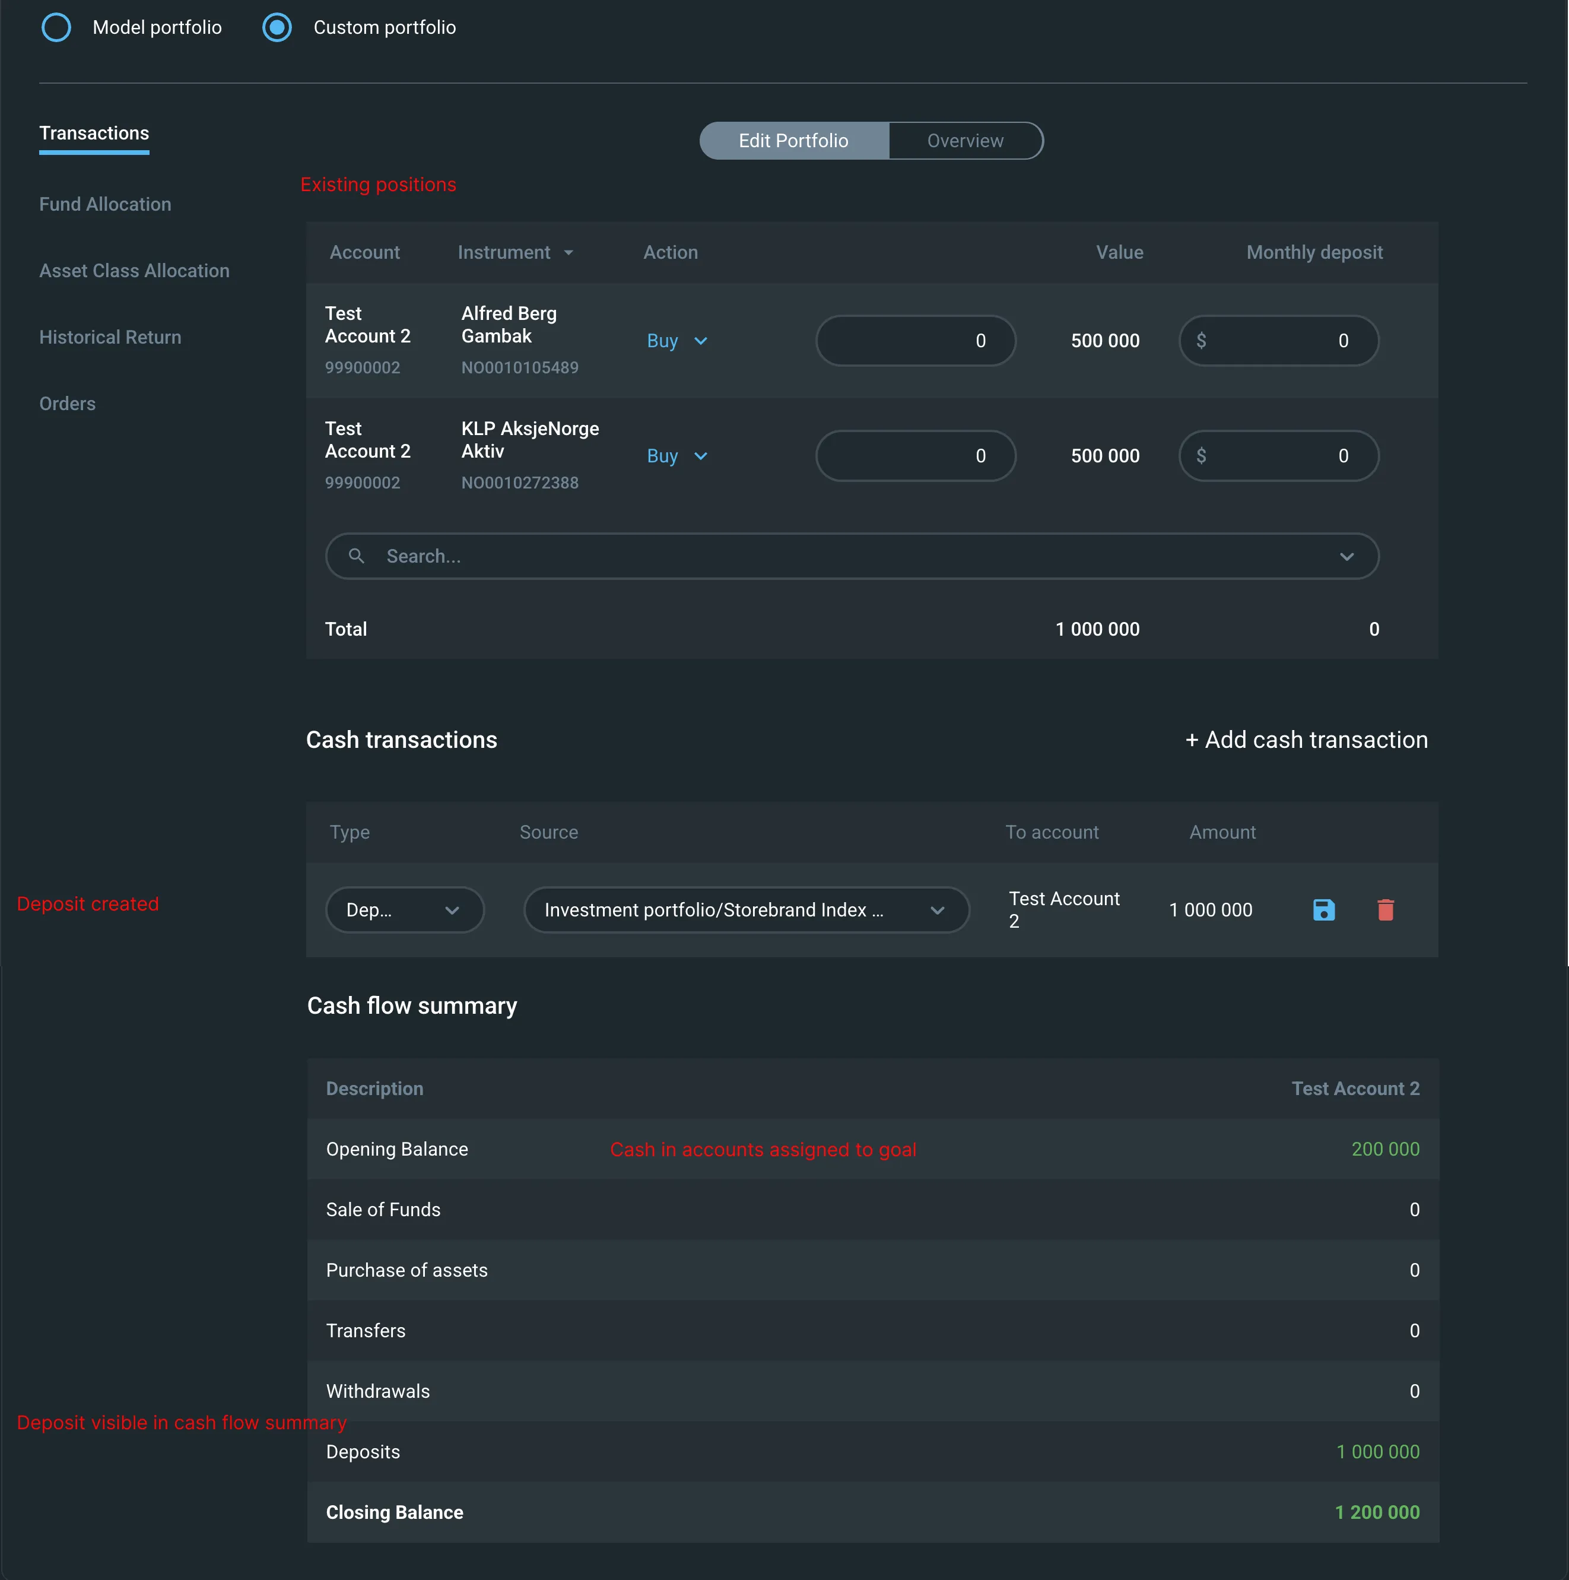This screenshot has height=1580, width=1569.
Task: View the Historical Return section
Action: pos(110,337)
